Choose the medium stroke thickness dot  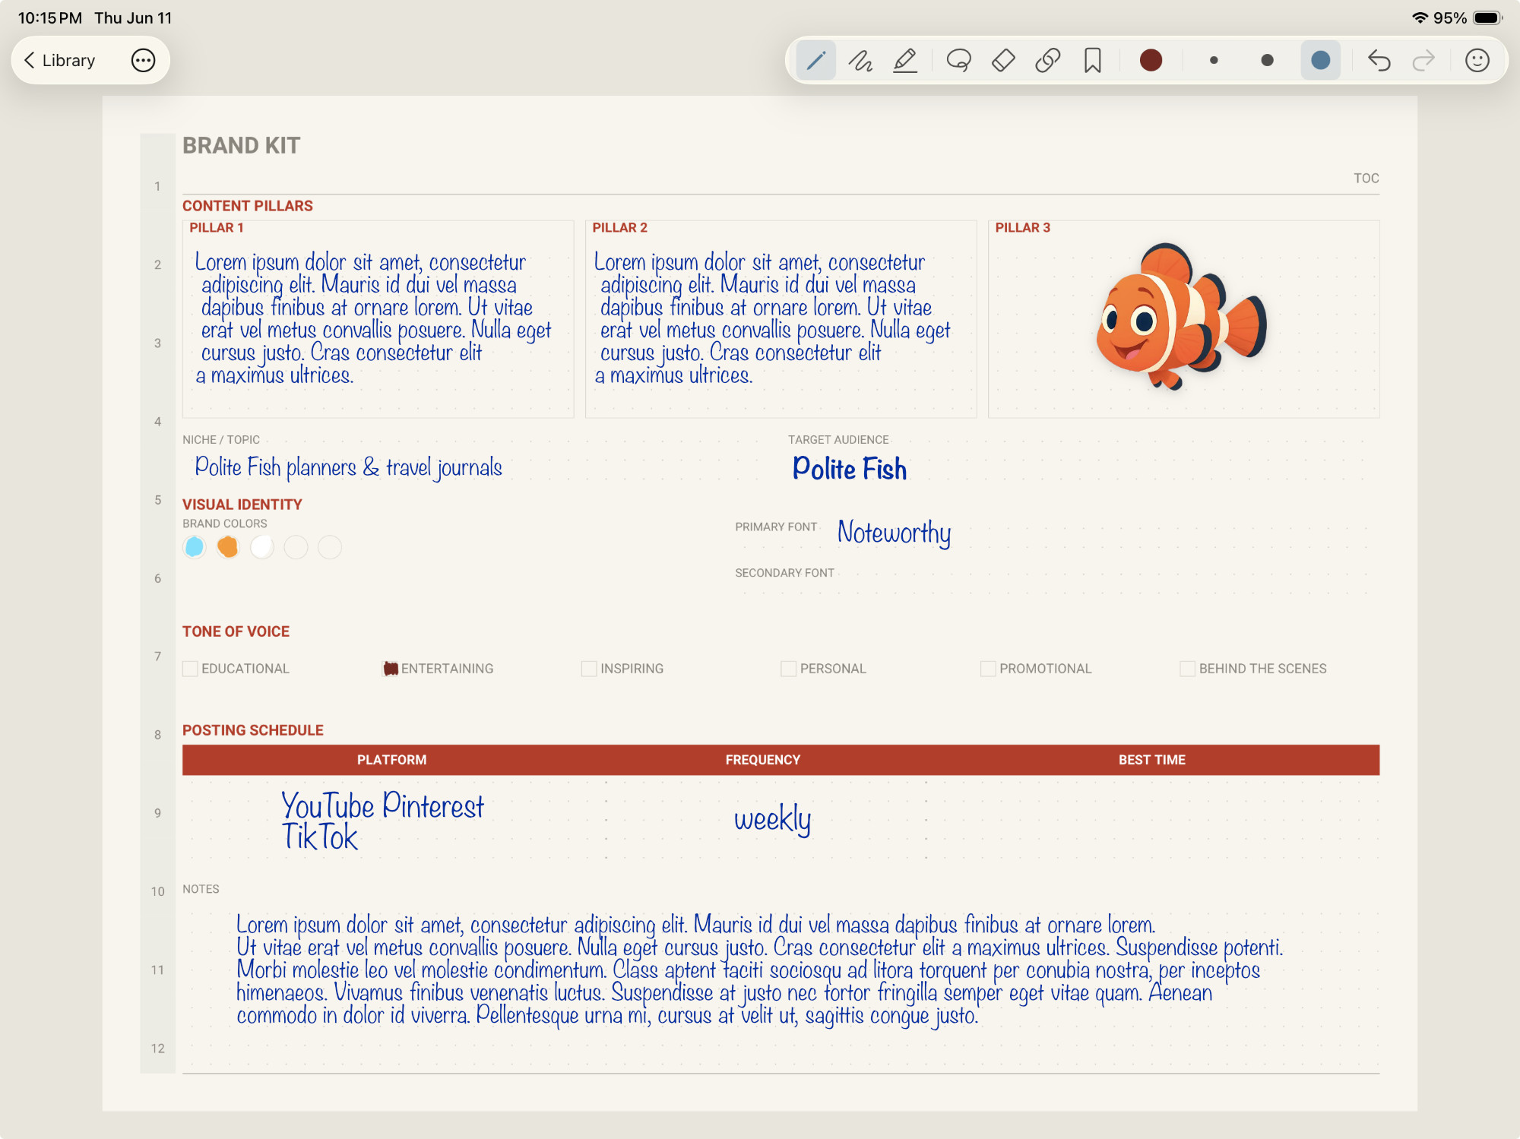pyautogui.click(x=1267, y=60)
